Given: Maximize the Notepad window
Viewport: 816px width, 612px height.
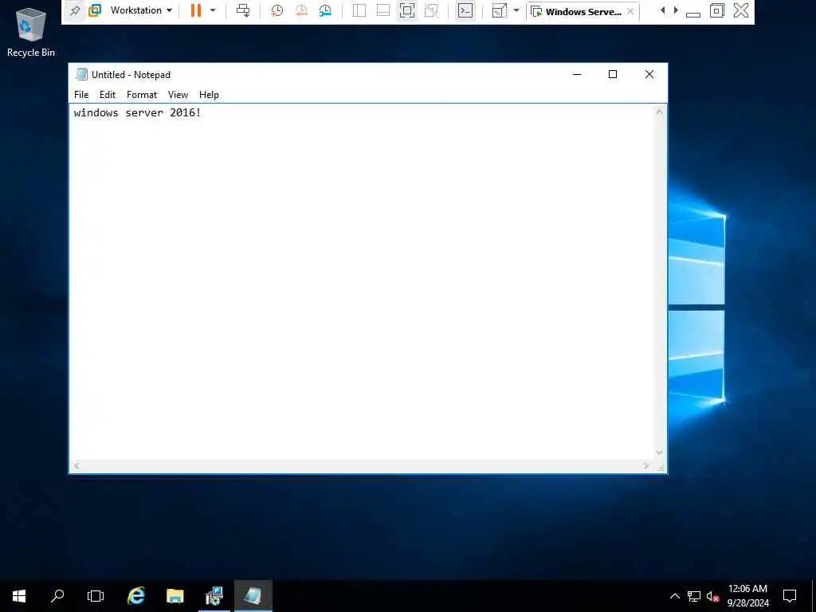Looking at the screenshot, I should (613, 74).
